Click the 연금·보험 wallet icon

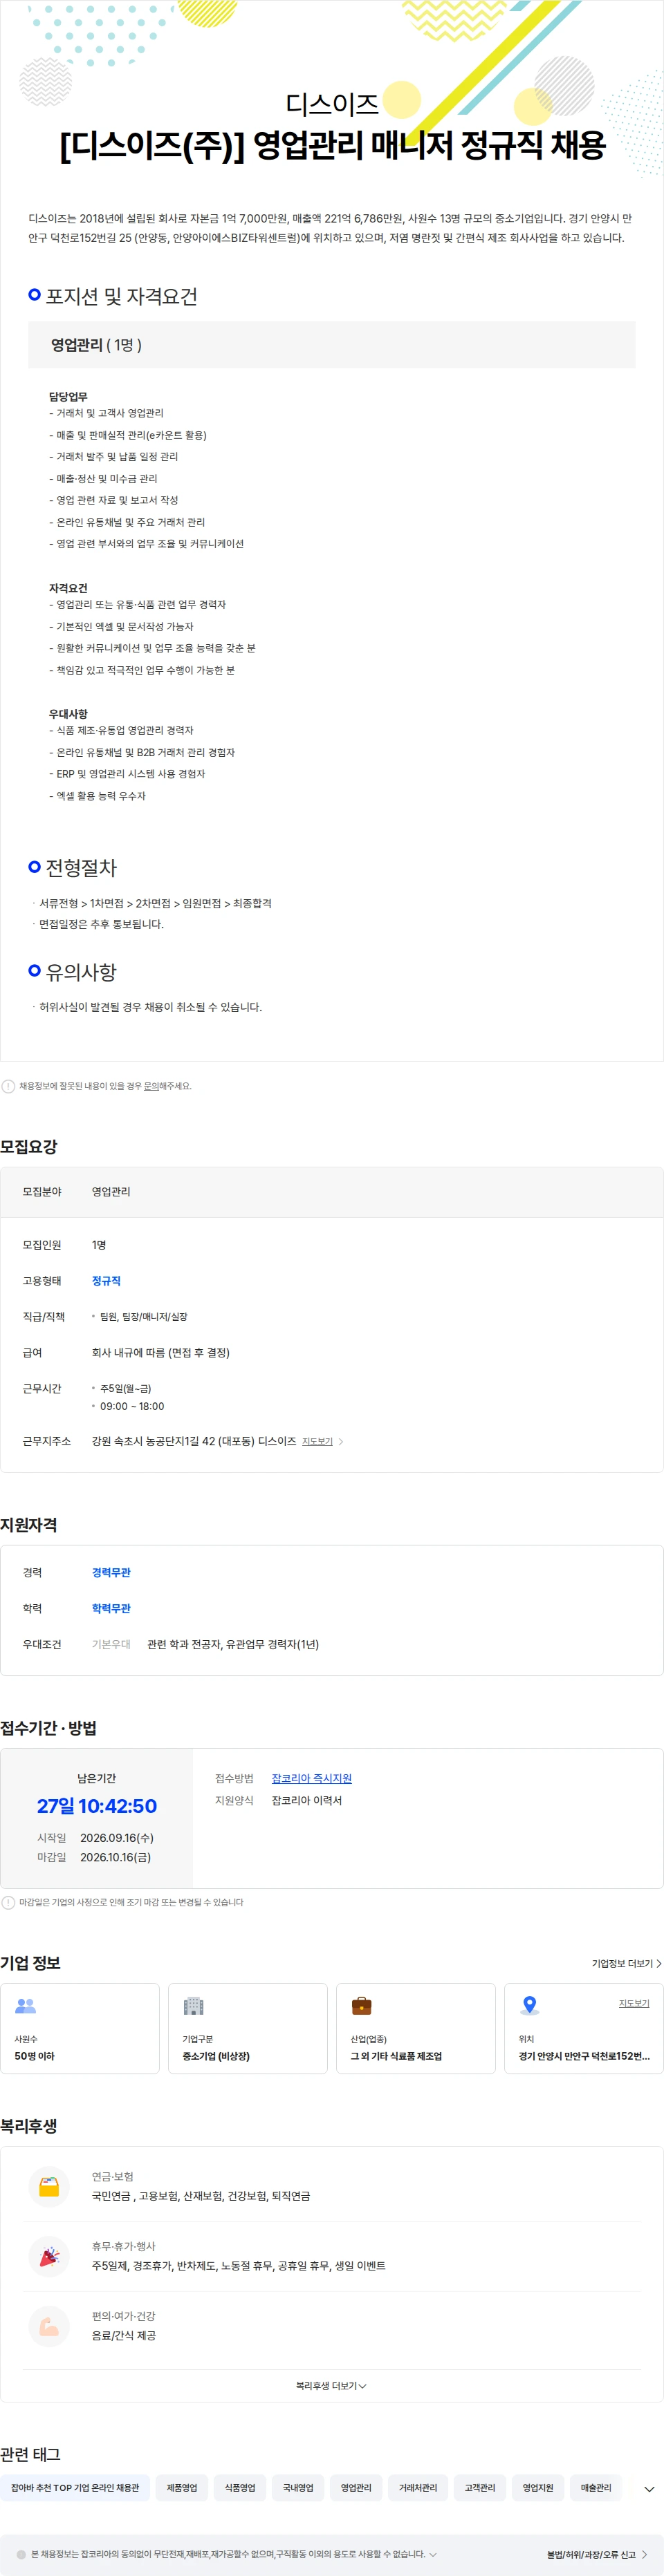(49, 2187)
